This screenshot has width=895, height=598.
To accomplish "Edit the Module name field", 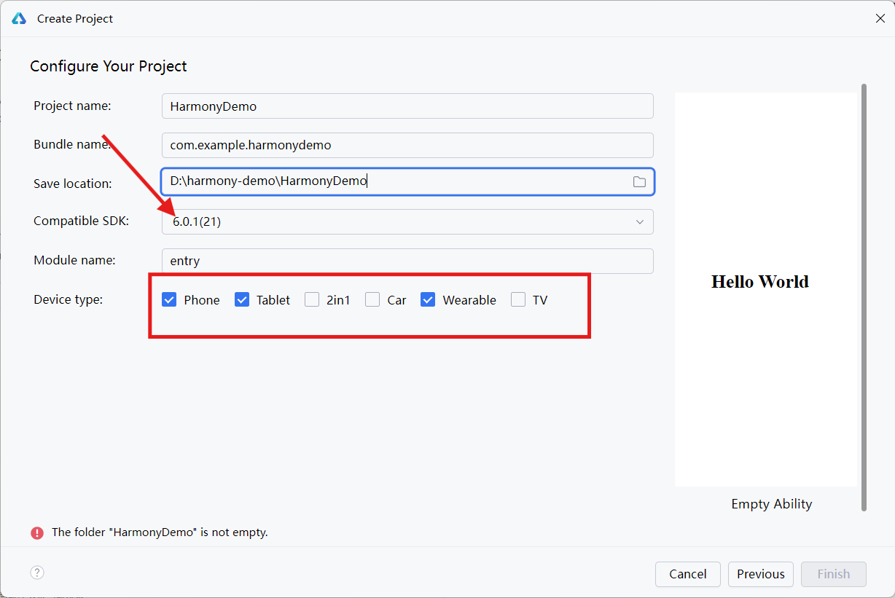I will coord(407,261).
